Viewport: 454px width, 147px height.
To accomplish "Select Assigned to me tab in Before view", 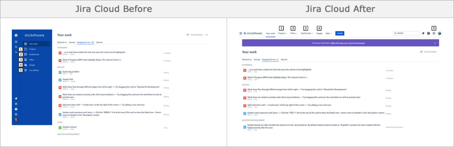I will 86,42.
